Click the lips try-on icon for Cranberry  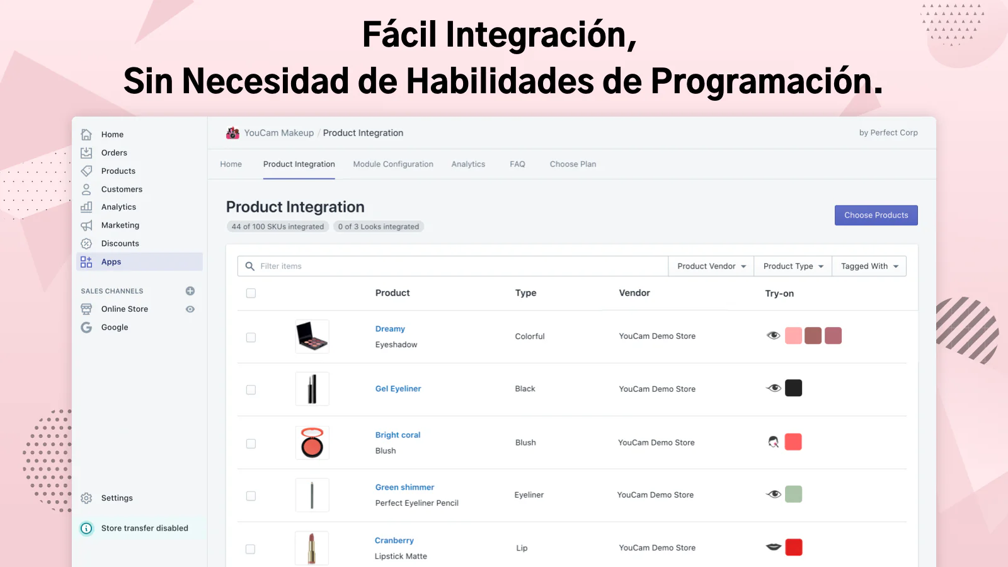pyautogui.click(x=774, y=547)
